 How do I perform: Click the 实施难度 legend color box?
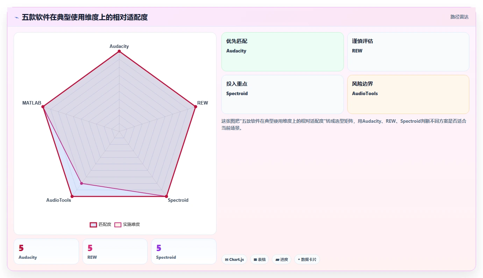[118, 224]
